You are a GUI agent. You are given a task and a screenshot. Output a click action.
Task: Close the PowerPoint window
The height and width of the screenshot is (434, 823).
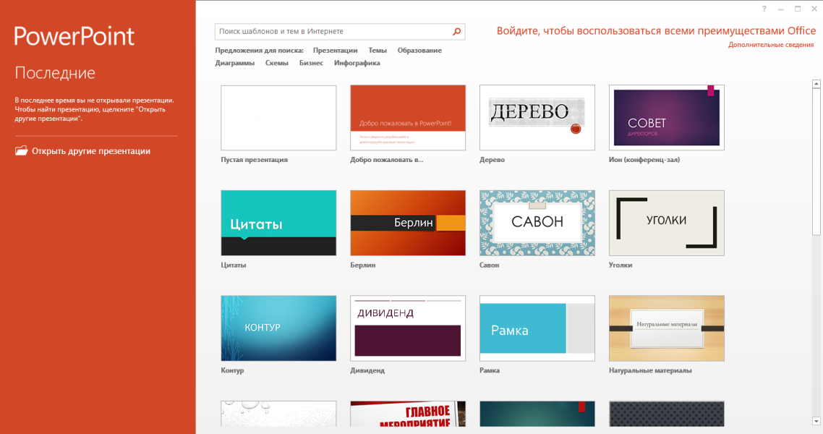(x=814, y=9)
